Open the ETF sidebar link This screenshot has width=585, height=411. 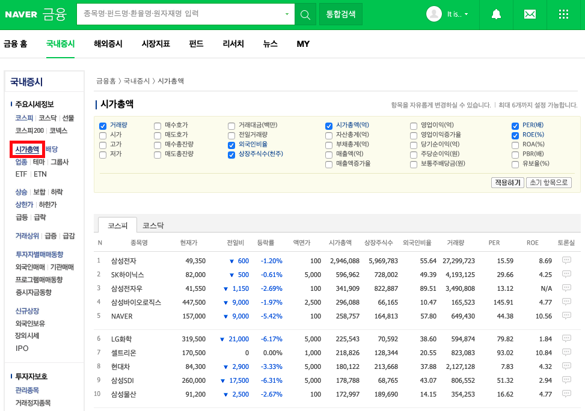(21, 174)
